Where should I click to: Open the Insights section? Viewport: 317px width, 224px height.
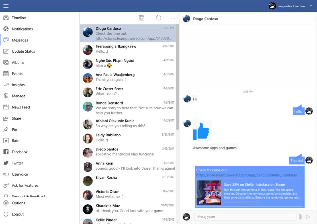pos(18,85)
